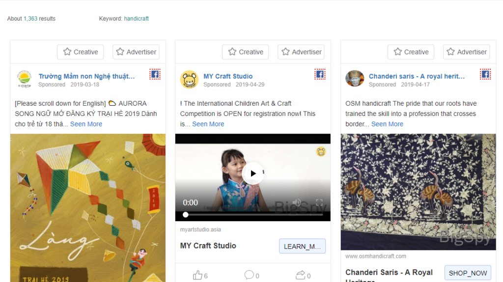
Task: Expand Seen More on the AURORA ad text
Action: 86,124
